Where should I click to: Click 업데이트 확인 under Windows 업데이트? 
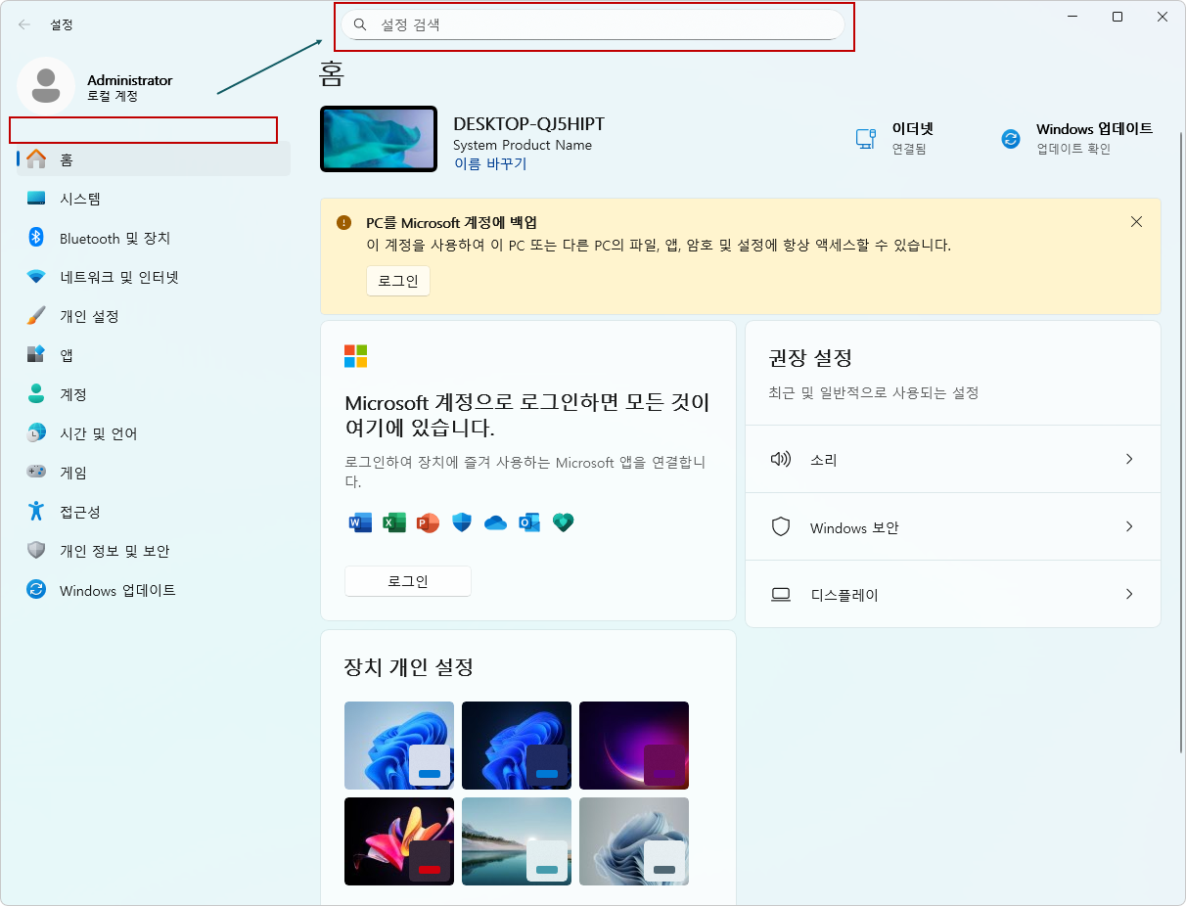click(1073, 149)
